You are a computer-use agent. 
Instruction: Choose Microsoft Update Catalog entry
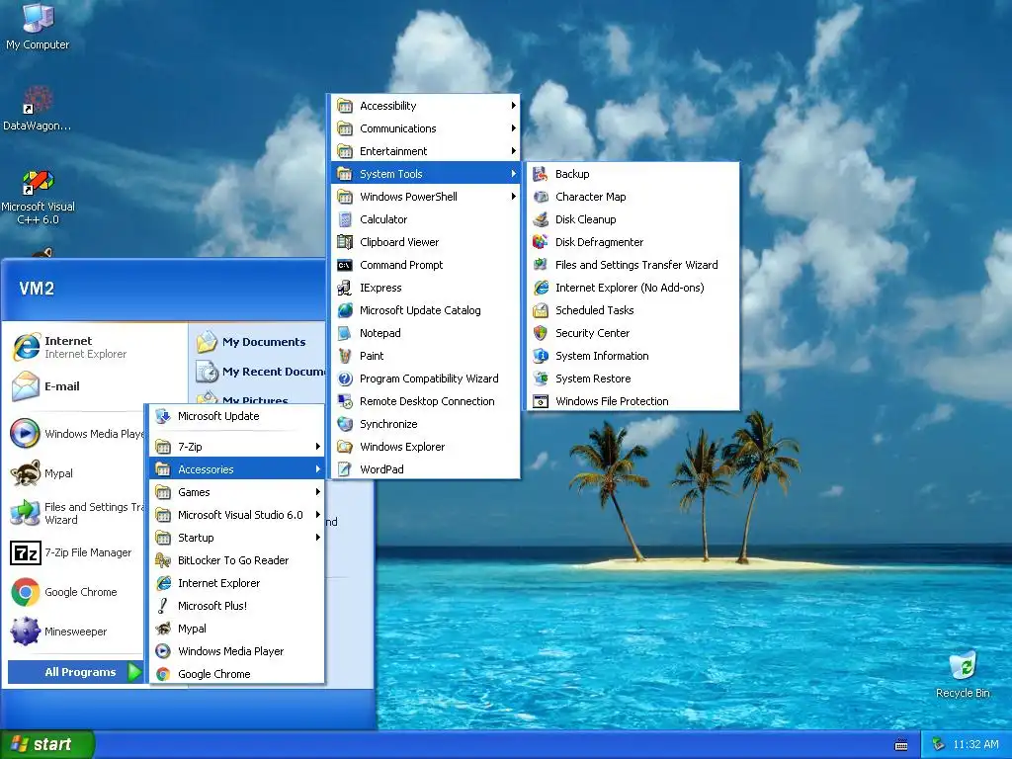pyautogui.click(x=426, y=310)
